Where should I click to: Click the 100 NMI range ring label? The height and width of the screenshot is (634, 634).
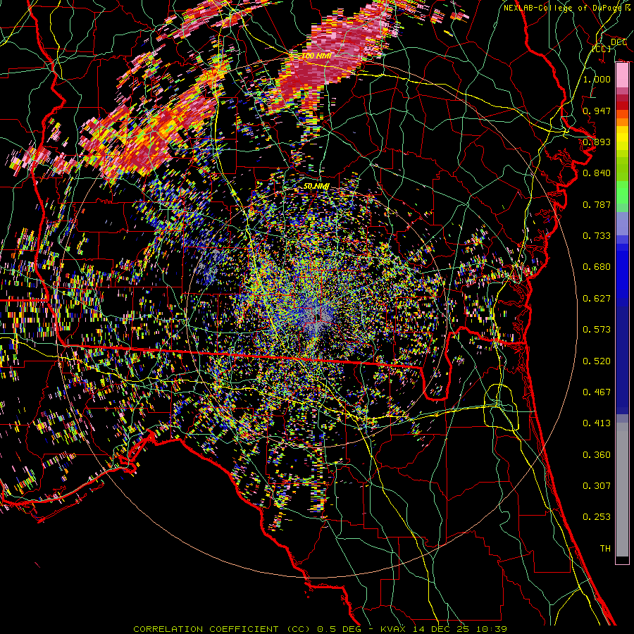[x=316, y=56]
